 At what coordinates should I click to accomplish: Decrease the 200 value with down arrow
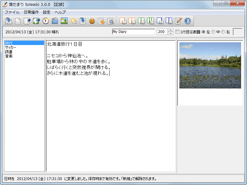[171, 33]
